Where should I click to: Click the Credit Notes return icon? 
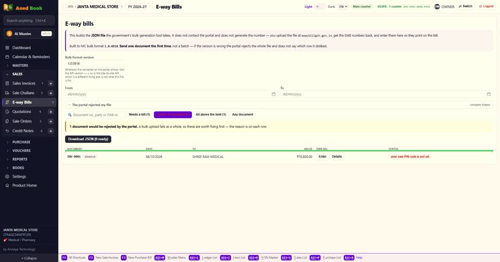point(7,131)
